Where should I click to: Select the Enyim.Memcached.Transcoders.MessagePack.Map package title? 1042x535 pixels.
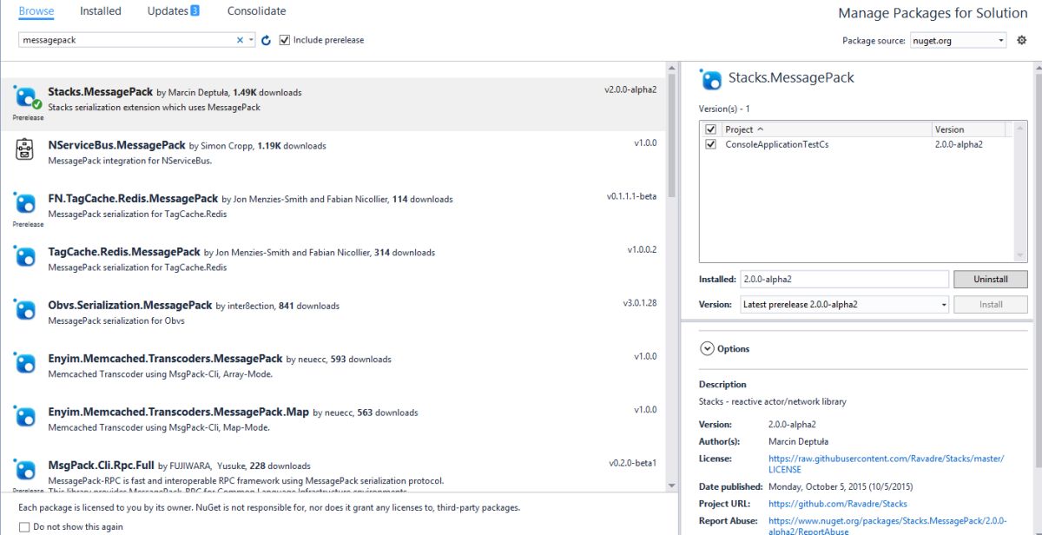[x=179, y=412]
